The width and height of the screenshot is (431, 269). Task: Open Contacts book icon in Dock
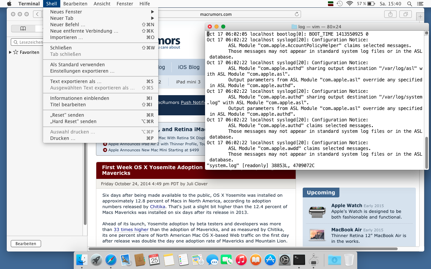click(140, 260)
